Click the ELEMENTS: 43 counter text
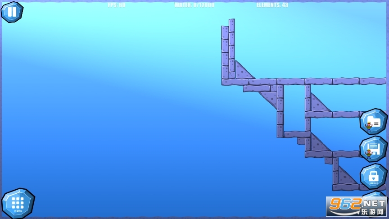 click(272, 5)
